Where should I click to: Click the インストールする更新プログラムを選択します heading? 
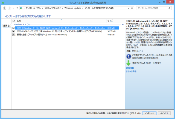pyautogui.click(x=28, y=16)
